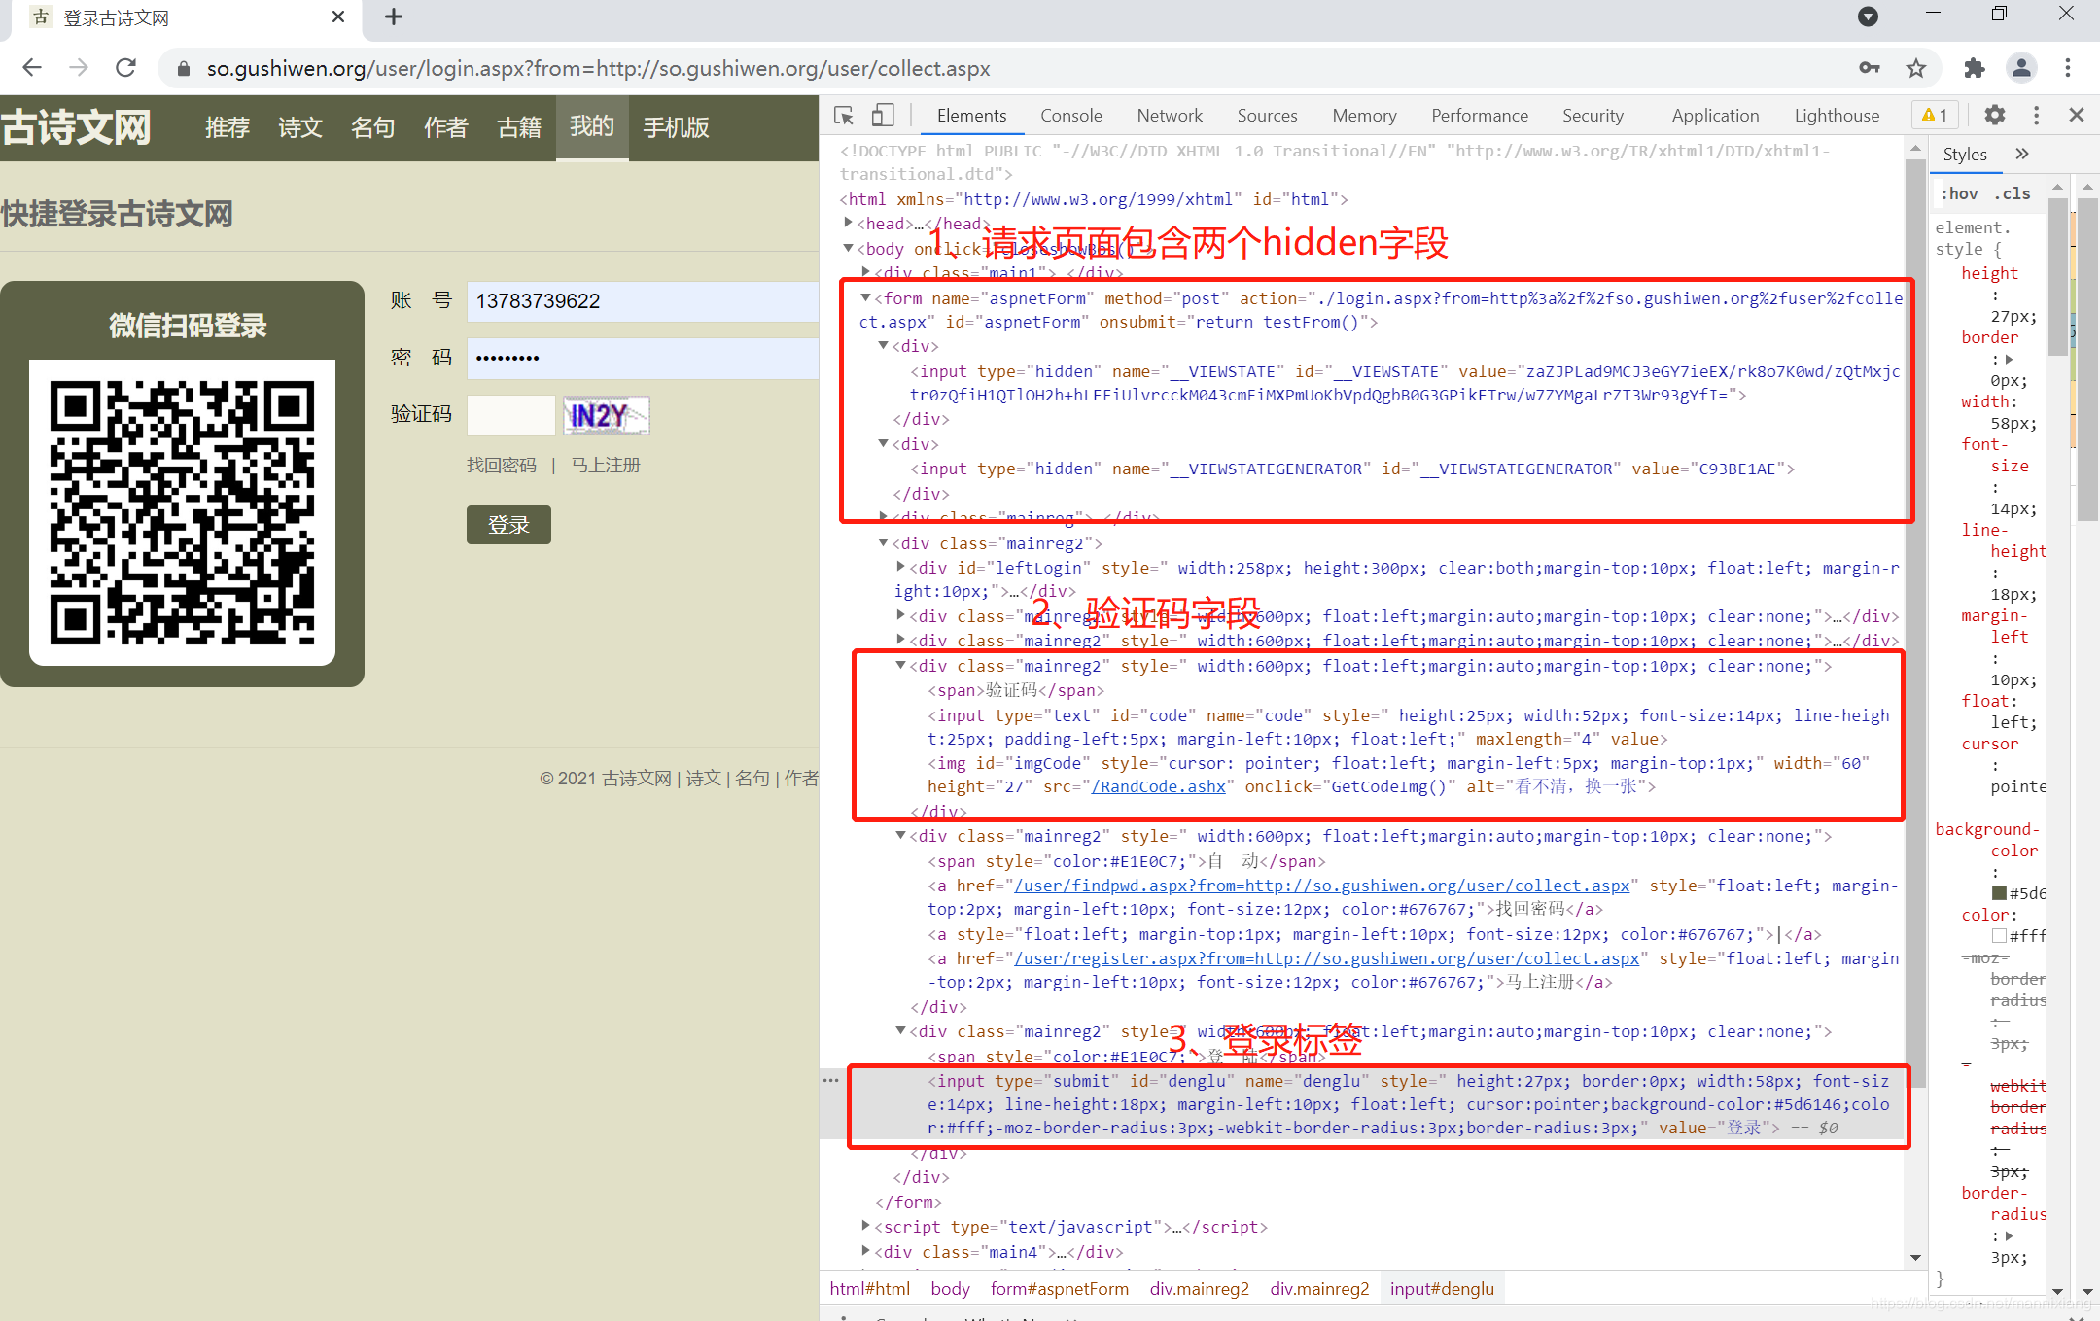Image resolution: width=2100 pixels, height=1321 pixels.
Task: Expand the script text/javascript node
Action: [x=865, y=1226]
